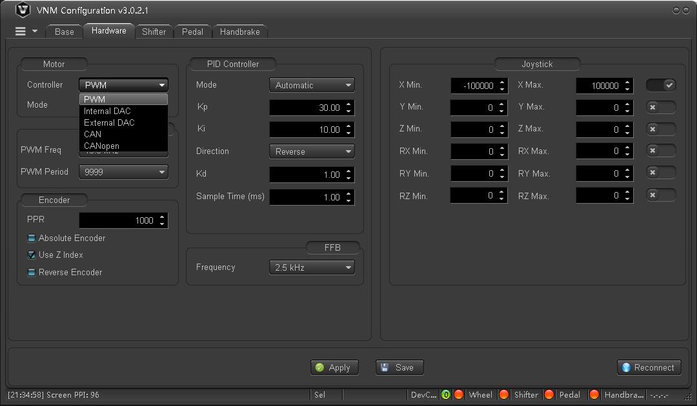Choose CANopen from the controller list
Screen dimensions: 697x406
(x=123, y=146)
